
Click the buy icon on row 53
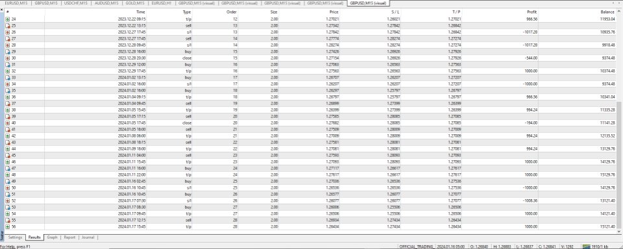pos(8,207)
